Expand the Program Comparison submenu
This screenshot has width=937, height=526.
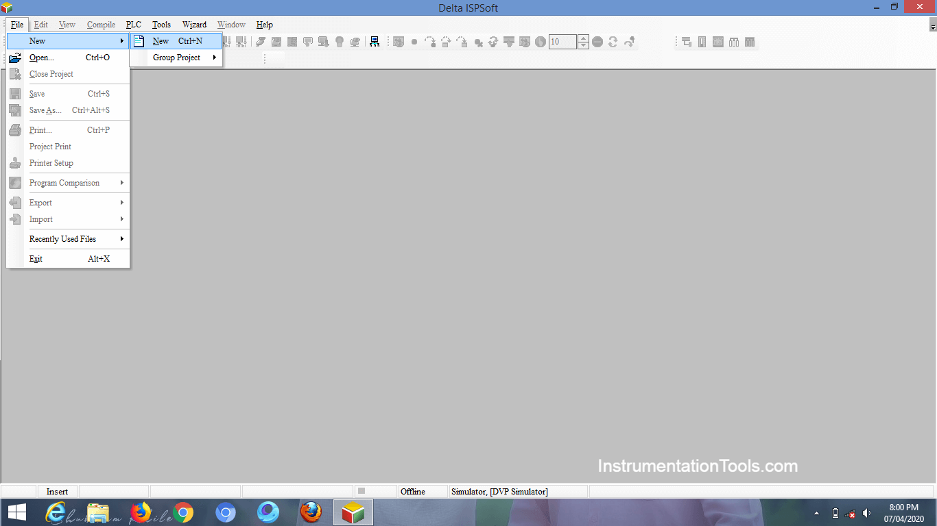coord(68,183)
